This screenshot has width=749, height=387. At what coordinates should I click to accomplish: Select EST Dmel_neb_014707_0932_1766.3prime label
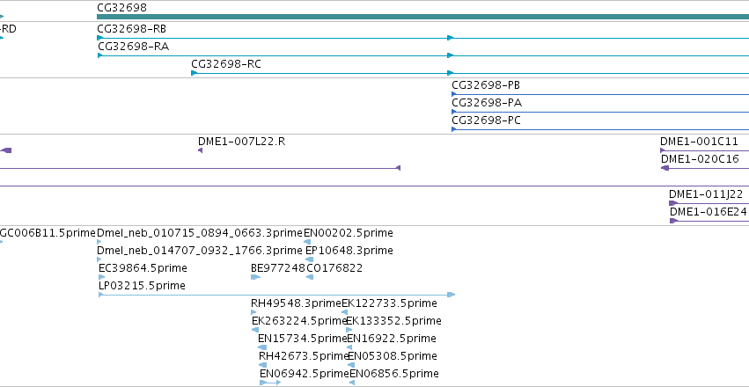tap(200, 251)
